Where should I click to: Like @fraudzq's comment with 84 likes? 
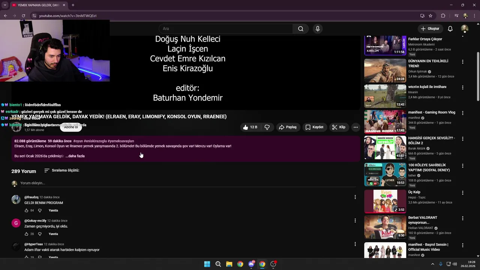[x=27, y=210]
